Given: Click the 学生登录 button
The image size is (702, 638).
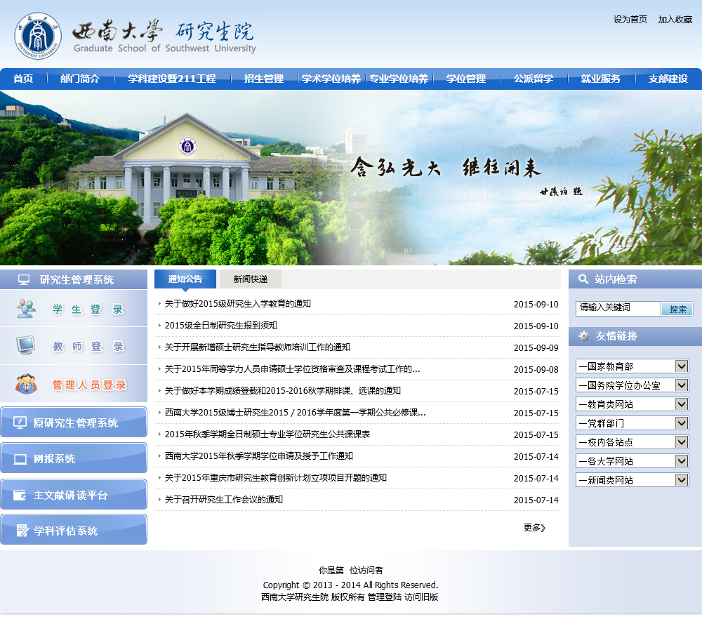Looking at the screenshot, I should pos(74,309).
